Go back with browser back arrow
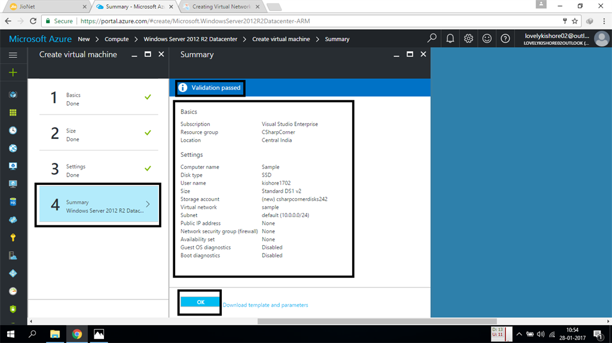This screenshot has height=343, width=612. click(8, 21)
